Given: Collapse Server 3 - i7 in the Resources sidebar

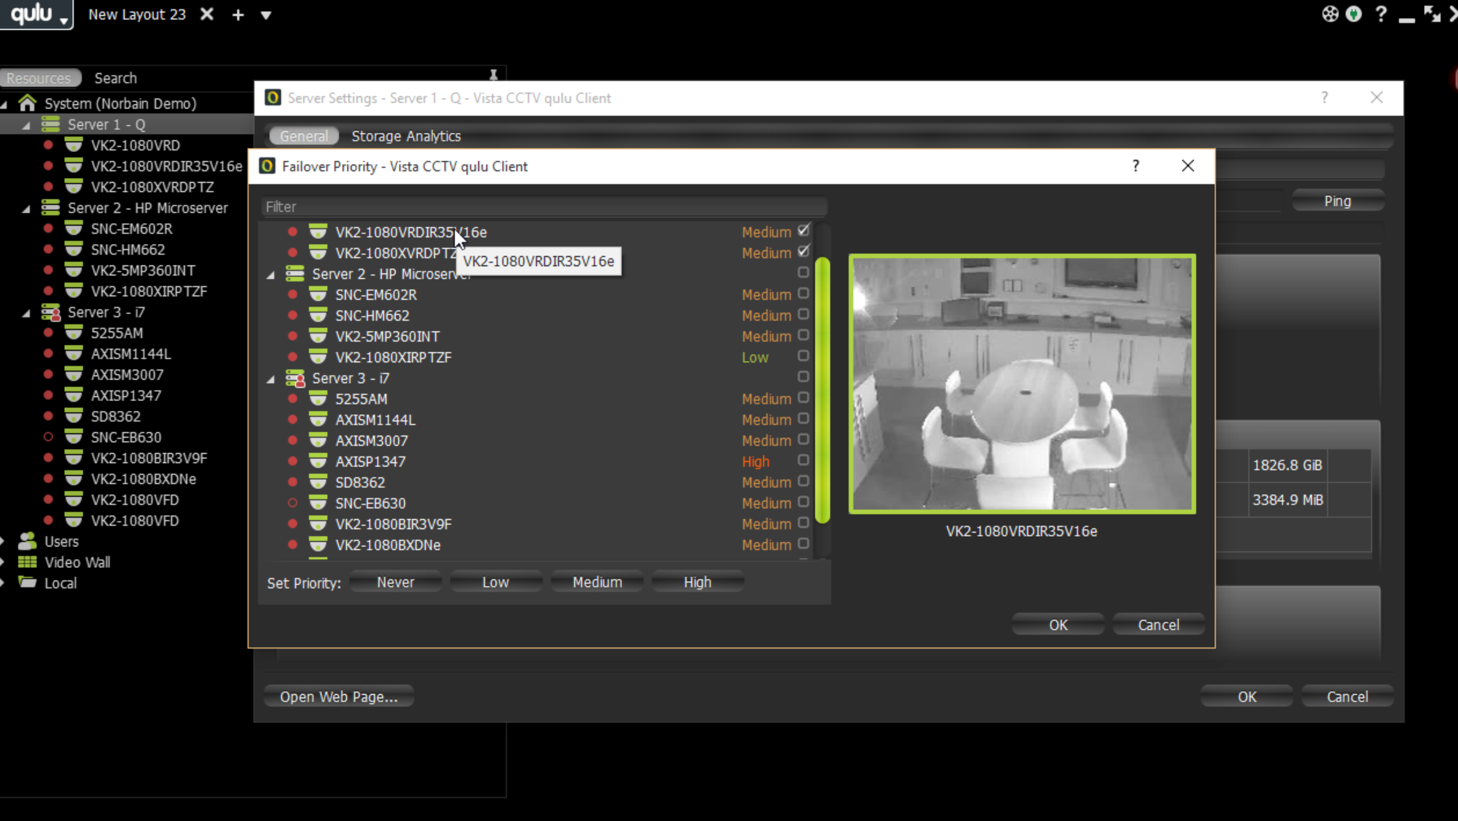Looking at the screenshot, I should coord(26,313).
